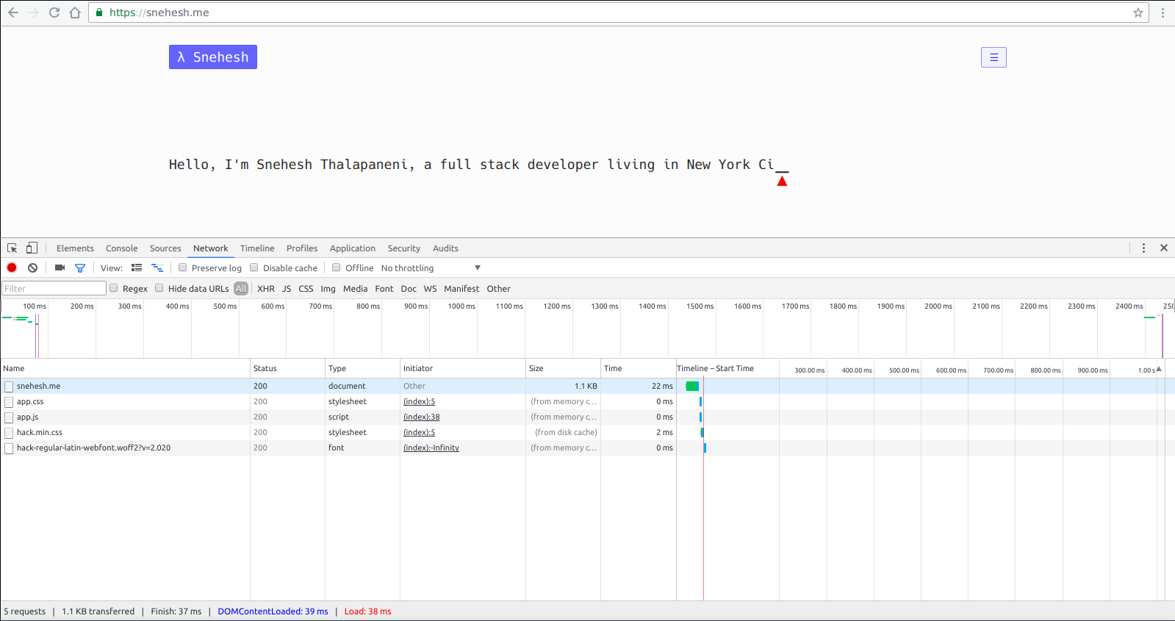Viewport: 1175px width, 621px height.
Task: Filter requests by JS
Action: (287, 289)
